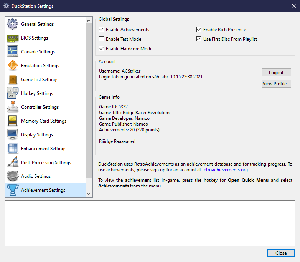The height and width of the screenshot is (262, 300).
Task: Click the empty description box at bottom
Action: point(150,223)
